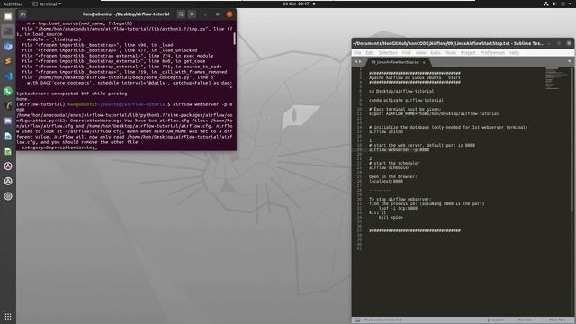
Task: Open the Discord icon in the dock
Action: coord(8,121)
